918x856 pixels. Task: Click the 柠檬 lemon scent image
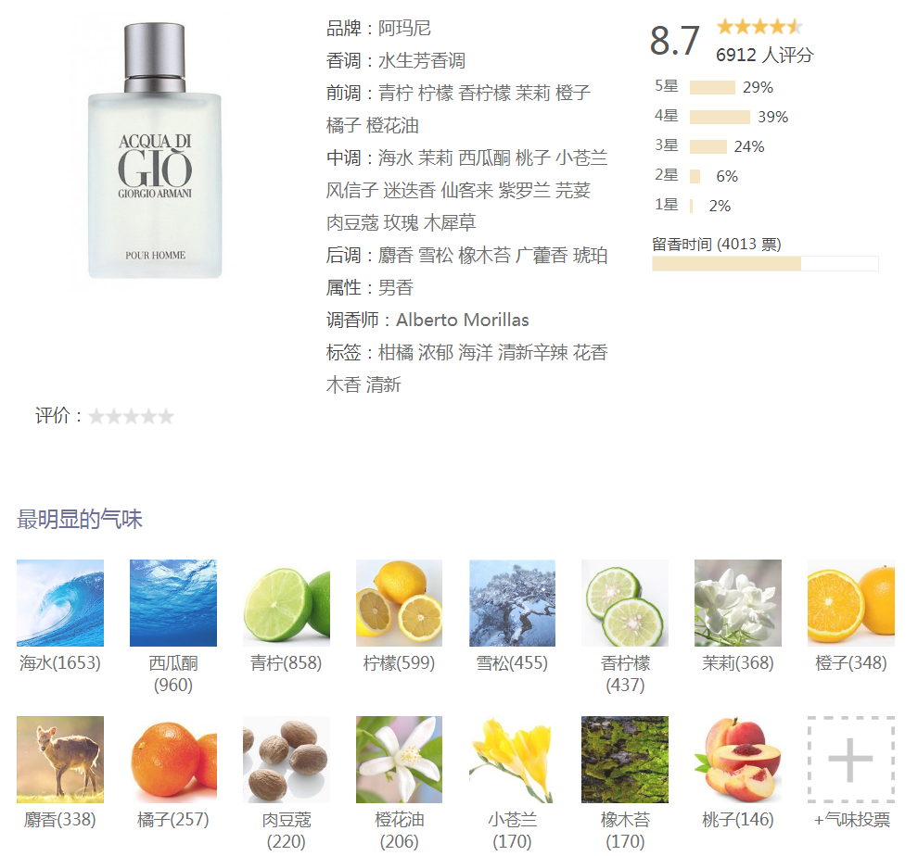[400, 603]
